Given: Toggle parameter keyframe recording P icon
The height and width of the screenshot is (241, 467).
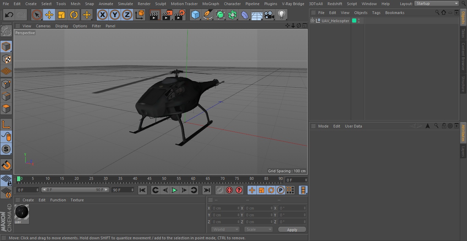Looking at the screenshot, I should [x=281, y=190].
